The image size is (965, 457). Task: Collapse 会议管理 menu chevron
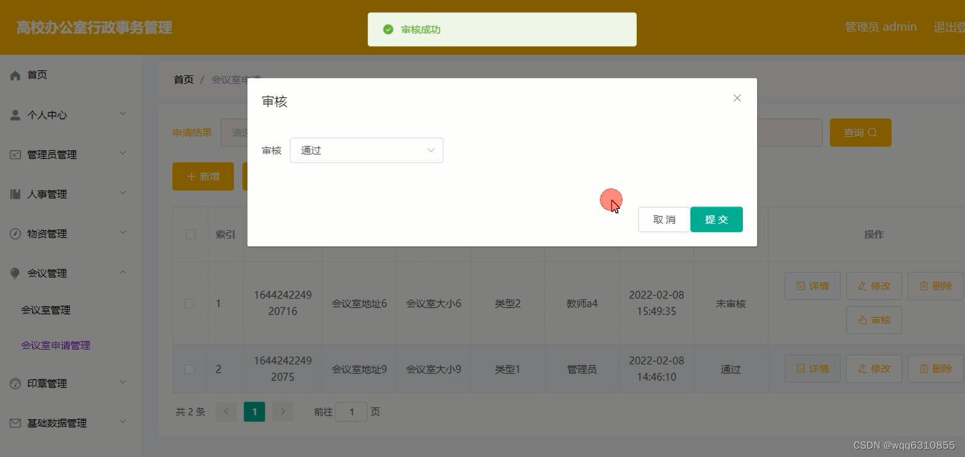tap(123, 272)
